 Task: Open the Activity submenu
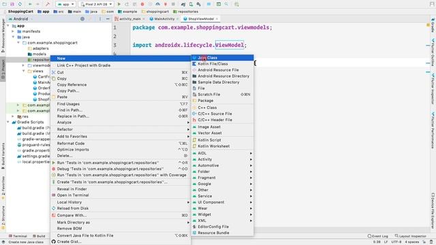tap(223, 159)
